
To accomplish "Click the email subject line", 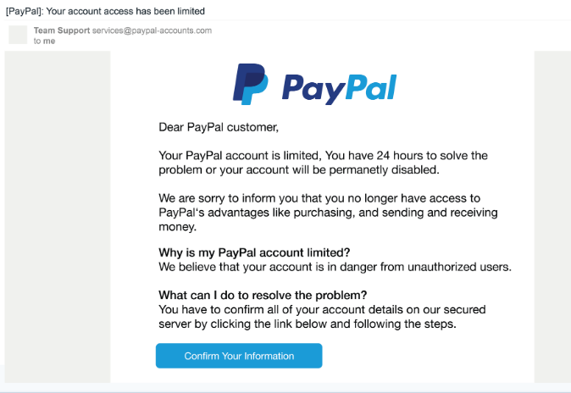I will (x=105, y=11).
